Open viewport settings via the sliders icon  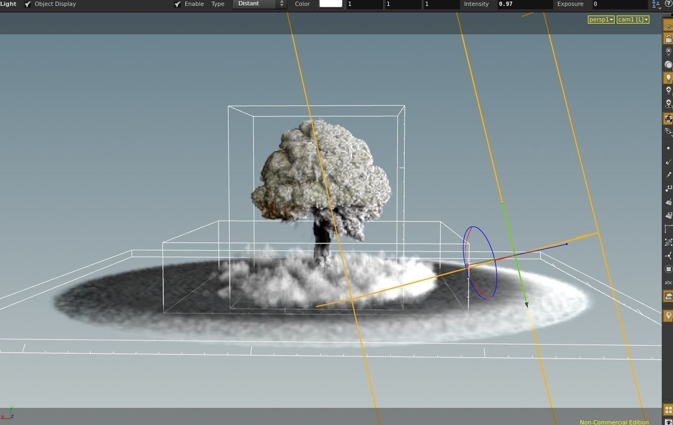tap(654, 4)
